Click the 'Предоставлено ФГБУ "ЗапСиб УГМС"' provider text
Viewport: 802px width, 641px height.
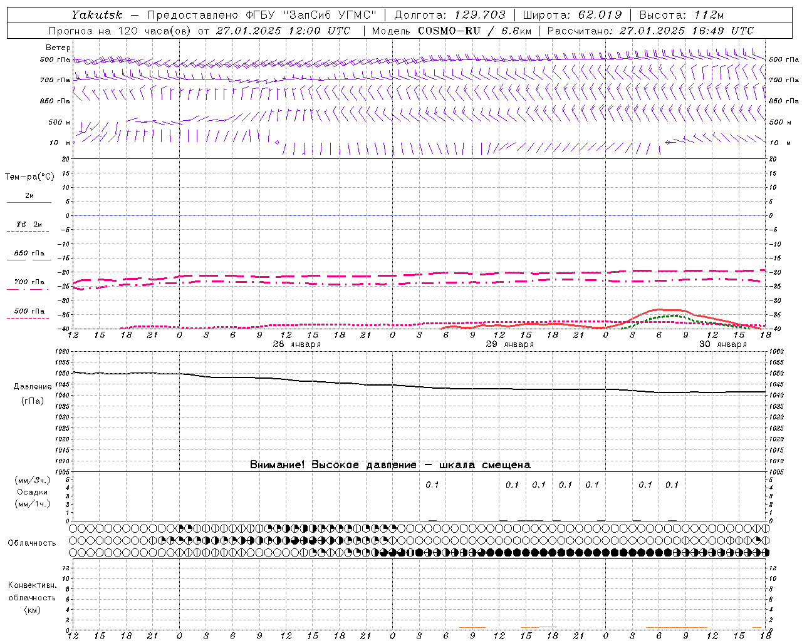click(x=262, y=15)
